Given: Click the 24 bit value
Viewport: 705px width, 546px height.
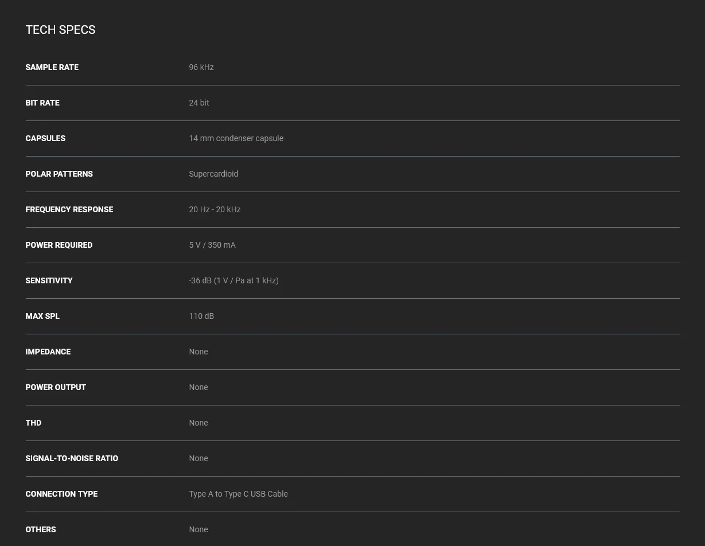Looking at the screenshot, I should point(199,103).
